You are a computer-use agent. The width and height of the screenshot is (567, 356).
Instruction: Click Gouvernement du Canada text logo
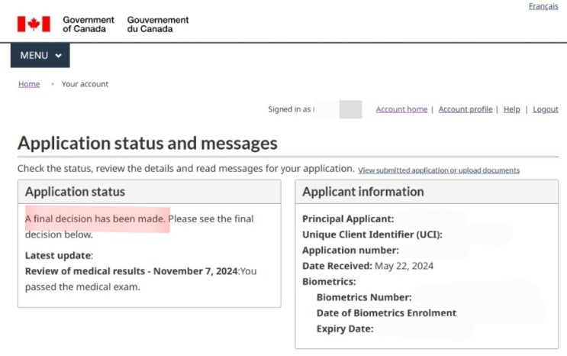[x=158, y=24]
